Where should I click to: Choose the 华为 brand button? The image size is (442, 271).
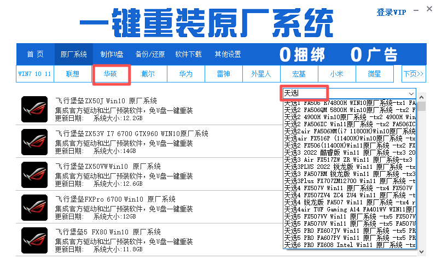point(186,74)
